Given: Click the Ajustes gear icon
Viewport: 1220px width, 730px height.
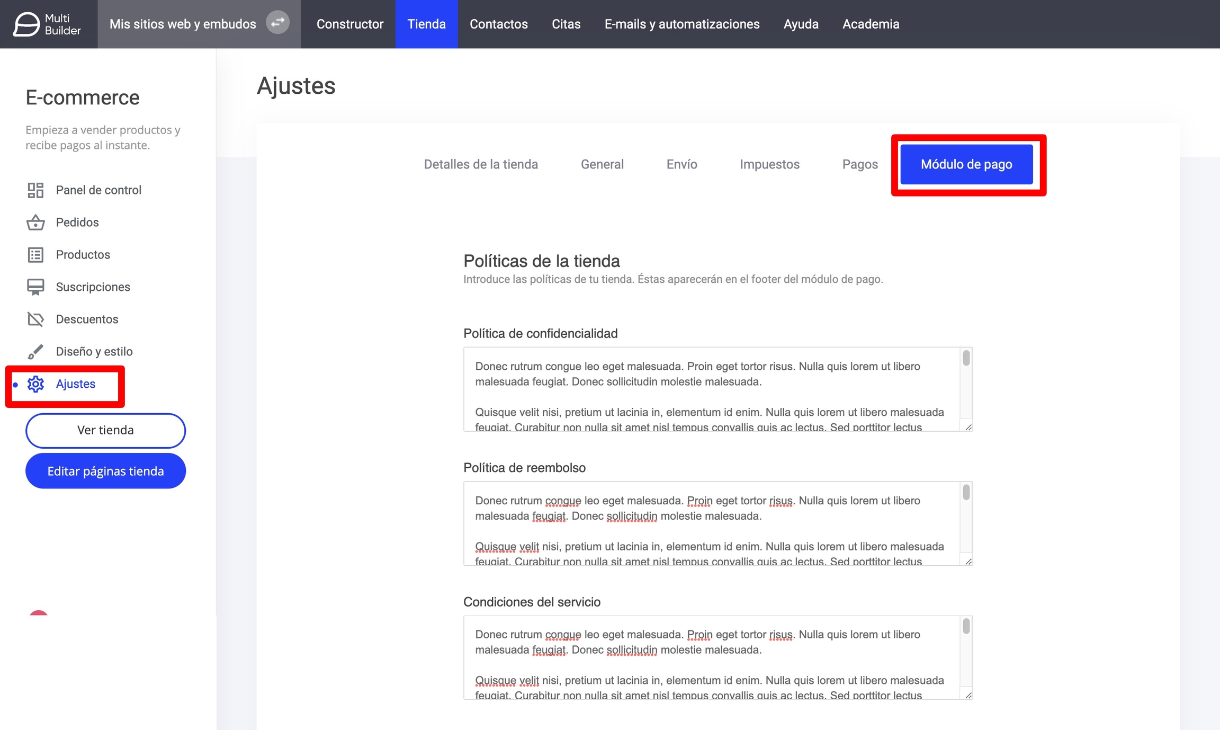Looking at the screenshot, I should point(35,384).
